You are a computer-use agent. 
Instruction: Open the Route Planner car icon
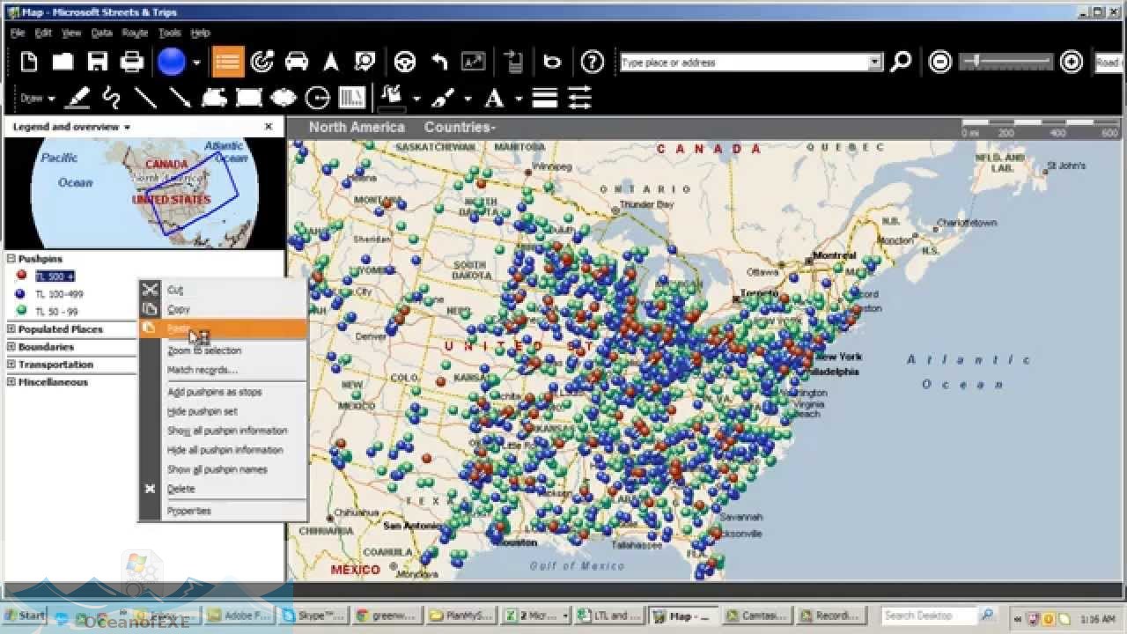point(297,62)
